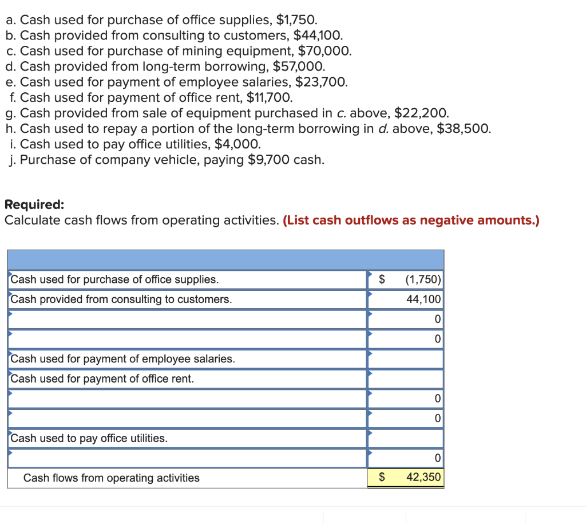The image size is (586, 524).
Task: Click the zero amount field below the office rent row
Action: point(406,399)
